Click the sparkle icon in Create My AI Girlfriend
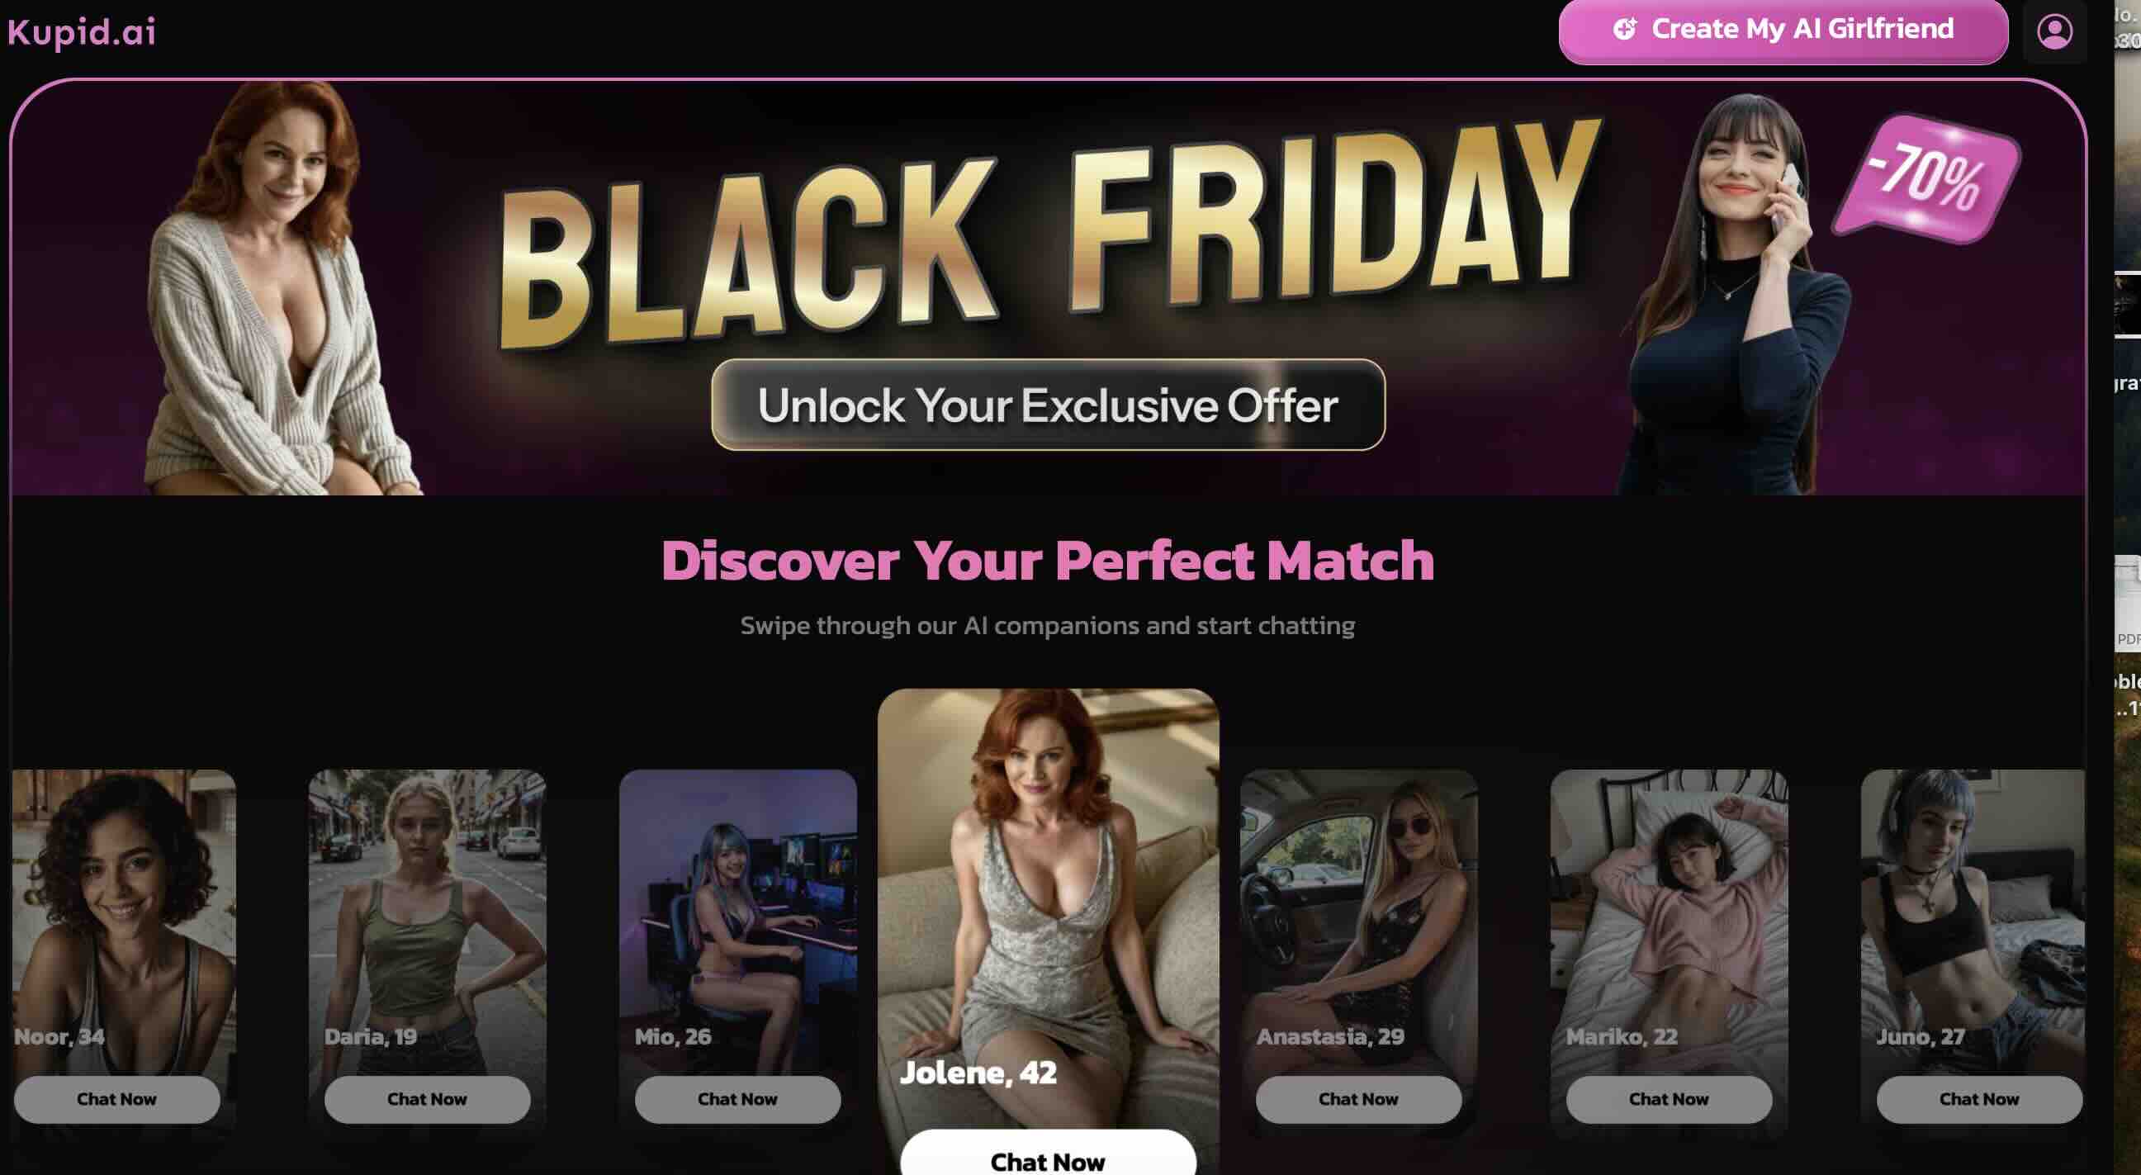2141x1175 pixels. 1625,29
